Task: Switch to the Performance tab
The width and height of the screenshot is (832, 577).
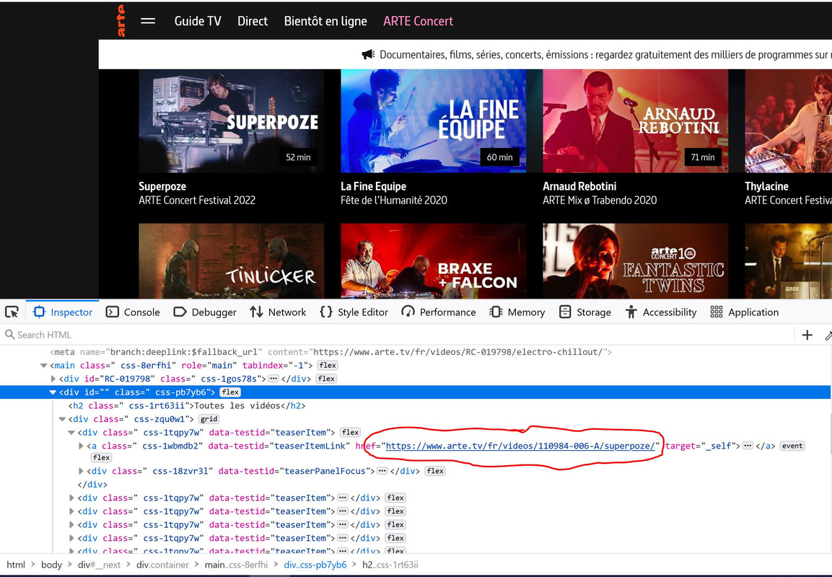Action: [x=439, y=312]
